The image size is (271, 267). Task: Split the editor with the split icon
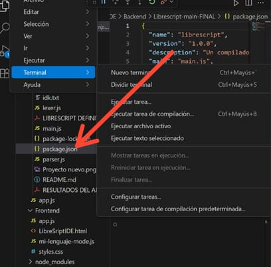(248, 3)
